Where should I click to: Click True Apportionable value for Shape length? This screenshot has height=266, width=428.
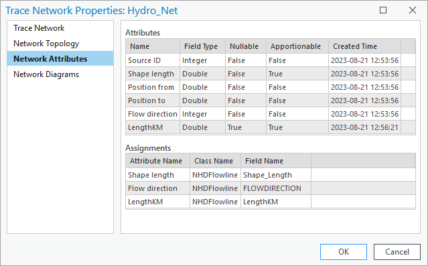coord(297,74)
